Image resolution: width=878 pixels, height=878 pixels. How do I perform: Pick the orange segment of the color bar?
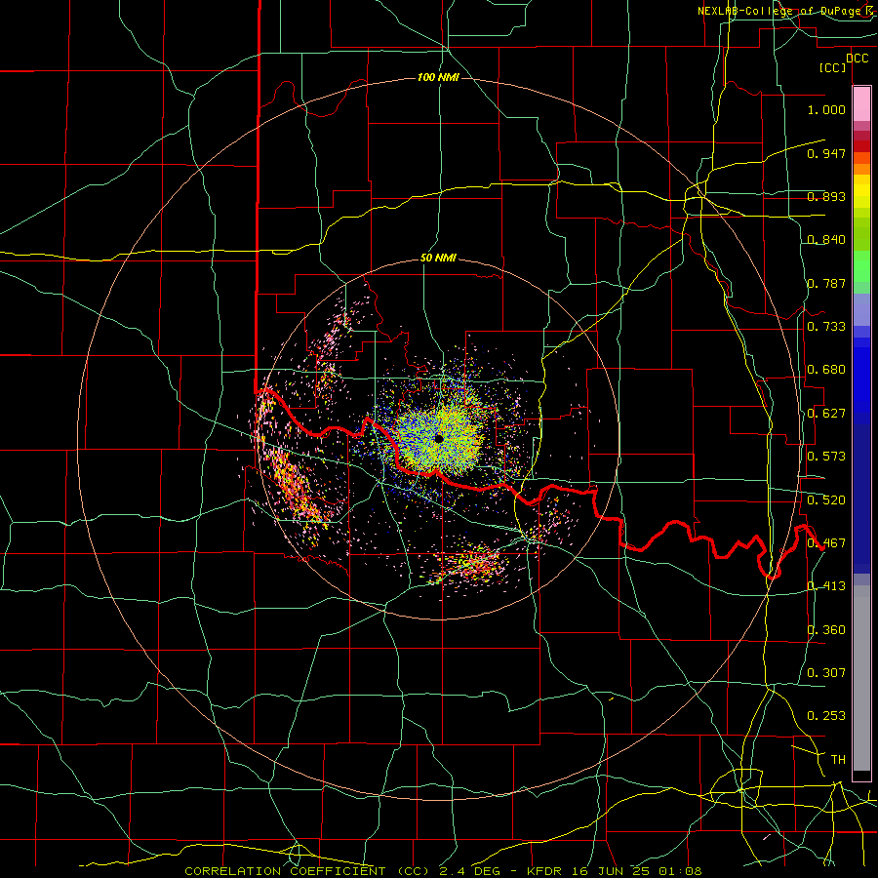click(x=861, y=169)
